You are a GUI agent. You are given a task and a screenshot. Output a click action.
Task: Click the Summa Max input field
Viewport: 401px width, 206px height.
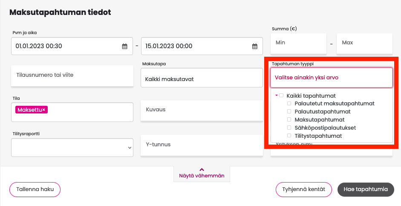click(x=364, y=44)
